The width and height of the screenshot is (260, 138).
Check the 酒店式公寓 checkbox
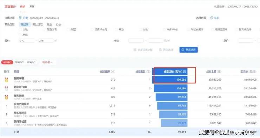[x=92, y=29]
